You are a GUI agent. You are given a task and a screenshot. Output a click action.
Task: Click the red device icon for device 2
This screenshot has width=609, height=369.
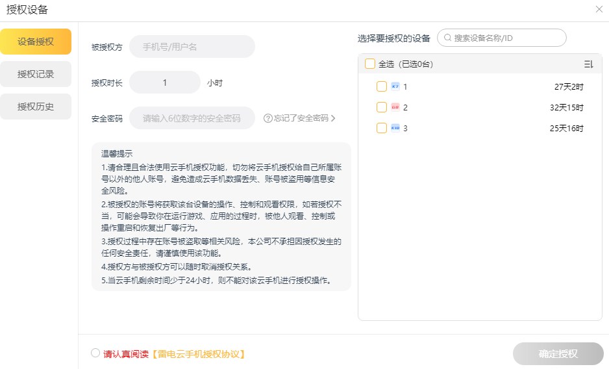pyautogui.click(x=395, y=107)
